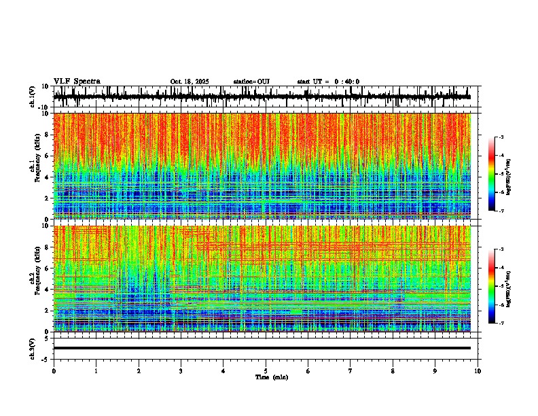Viewport: 538px width, 416px height.
Task: Click the "station=OUI" label
Action: click(x=251, y=82)
